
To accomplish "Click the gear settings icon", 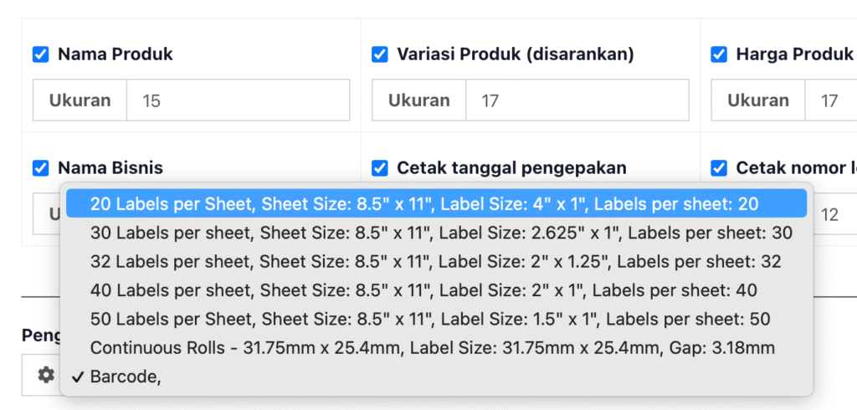I will (46, 376).
